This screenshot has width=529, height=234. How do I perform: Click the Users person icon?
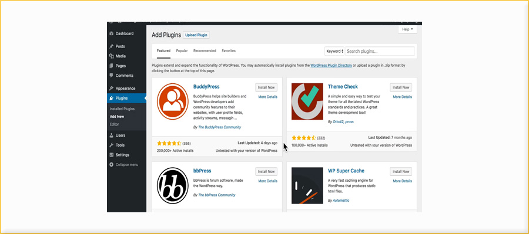point(111,135)
